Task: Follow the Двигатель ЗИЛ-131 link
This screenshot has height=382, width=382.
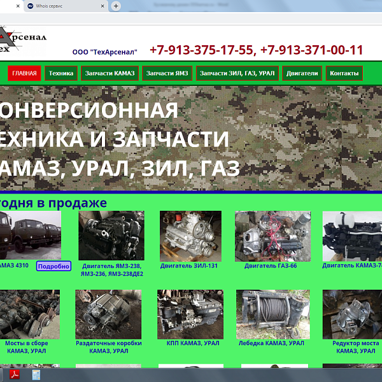Action: 189,265
